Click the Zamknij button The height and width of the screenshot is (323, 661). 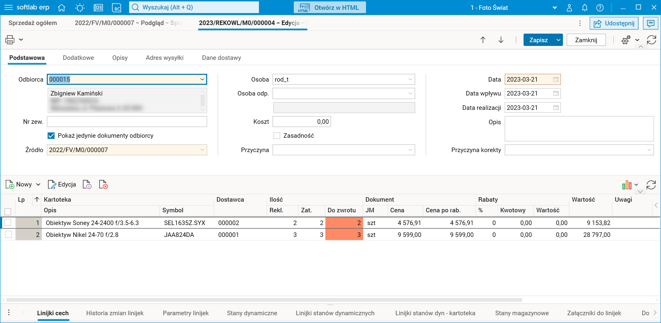click(586, 40)
